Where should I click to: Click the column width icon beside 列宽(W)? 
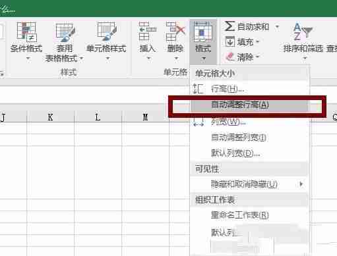[x=199, y=122]
